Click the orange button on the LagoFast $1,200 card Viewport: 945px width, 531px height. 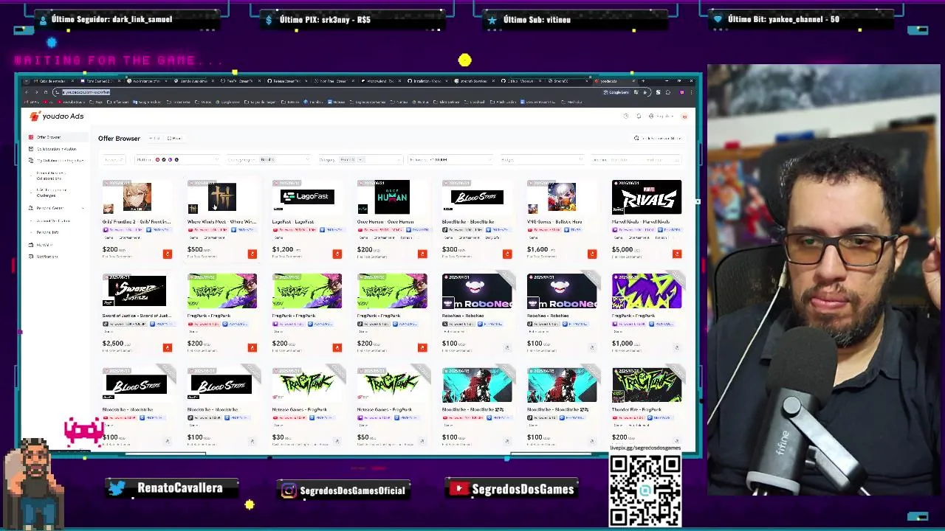(337, 254)
